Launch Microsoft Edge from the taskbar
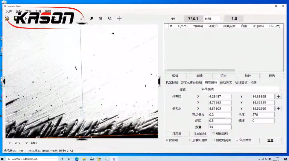 coord(77,159)
